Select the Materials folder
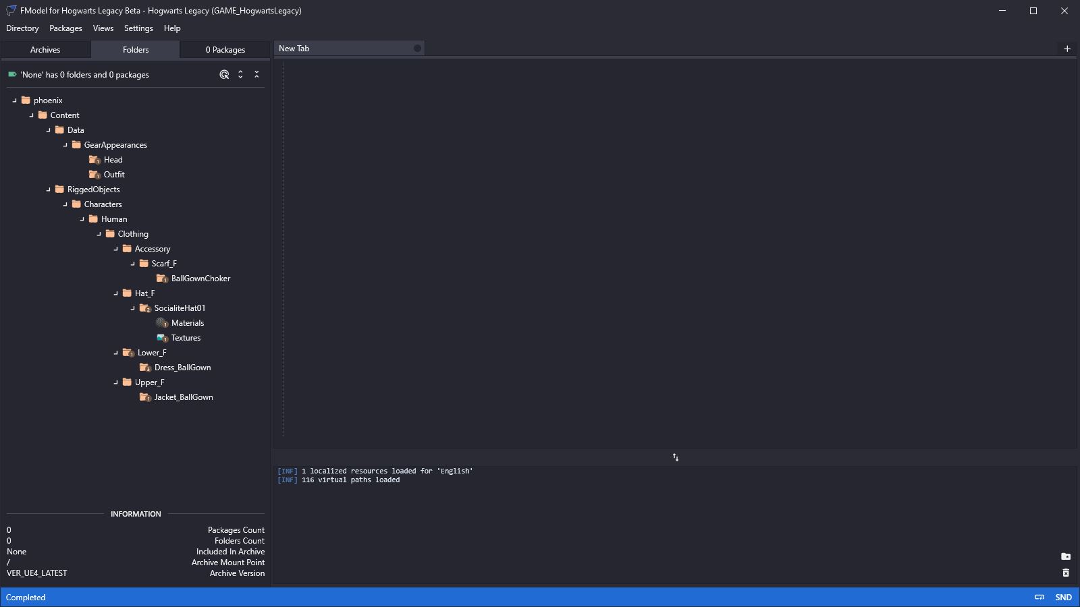1080x607 pixels. pos(188,323)
